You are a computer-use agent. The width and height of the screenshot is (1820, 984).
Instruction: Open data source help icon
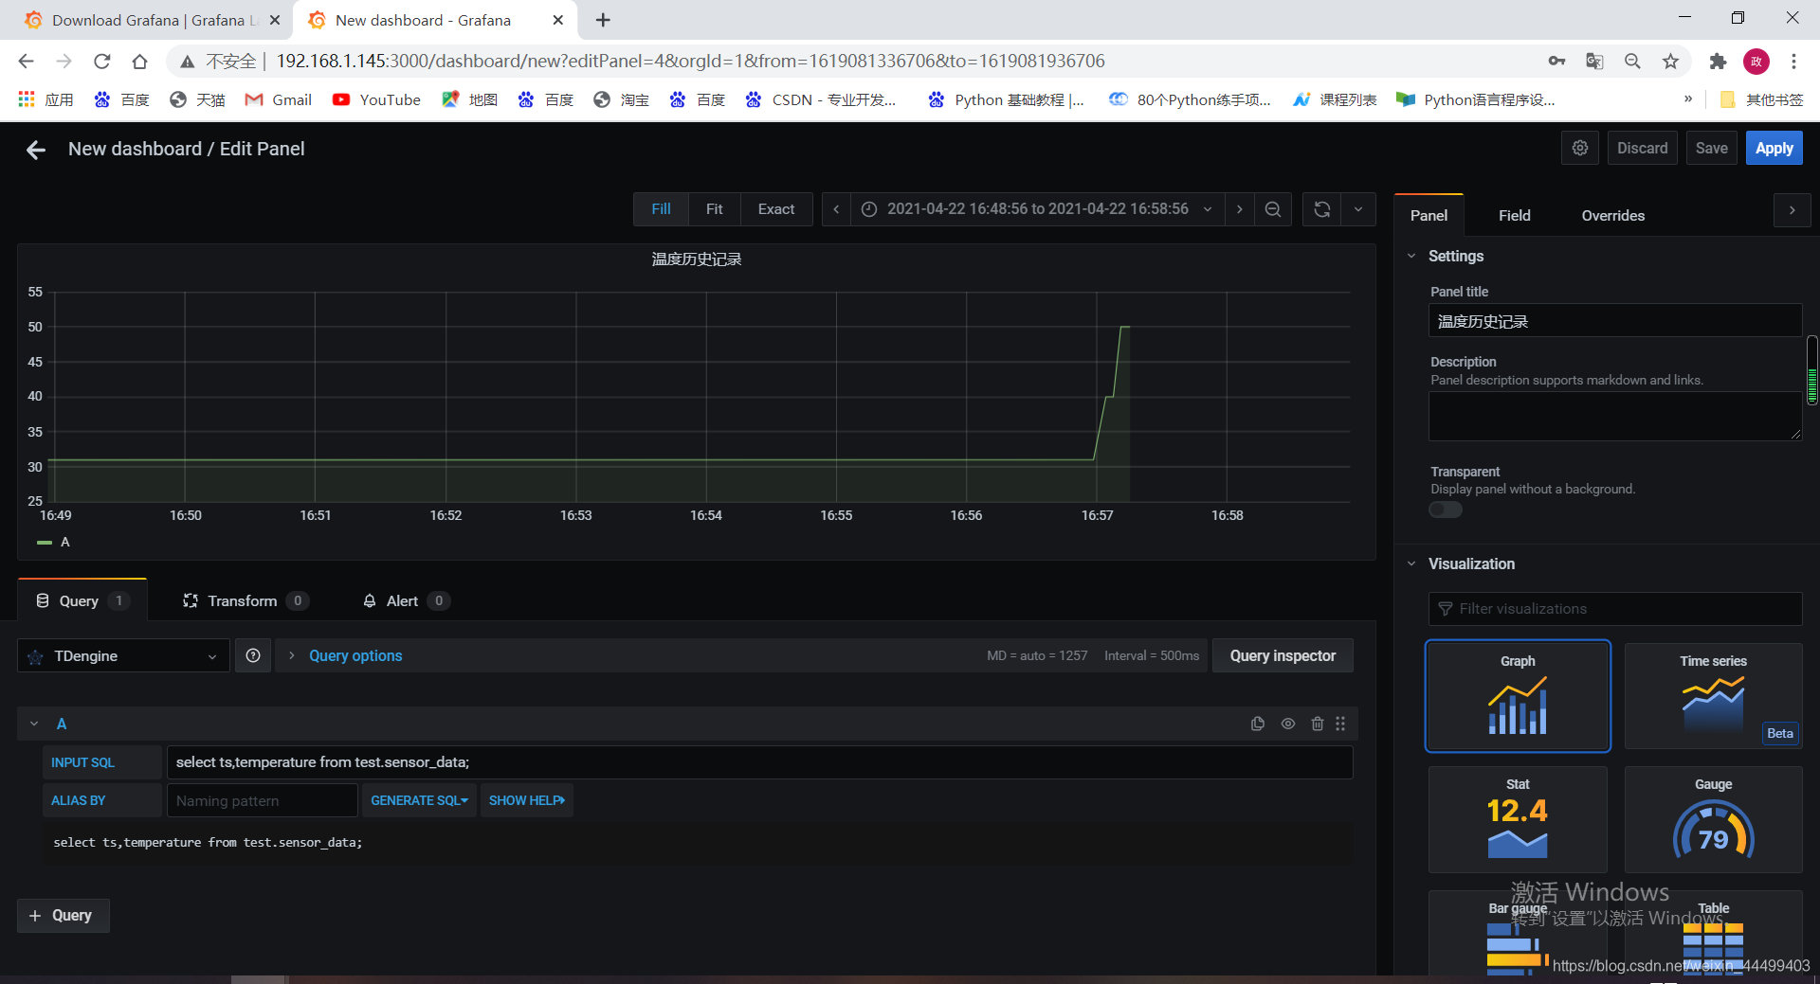click(x=253, y=655)
